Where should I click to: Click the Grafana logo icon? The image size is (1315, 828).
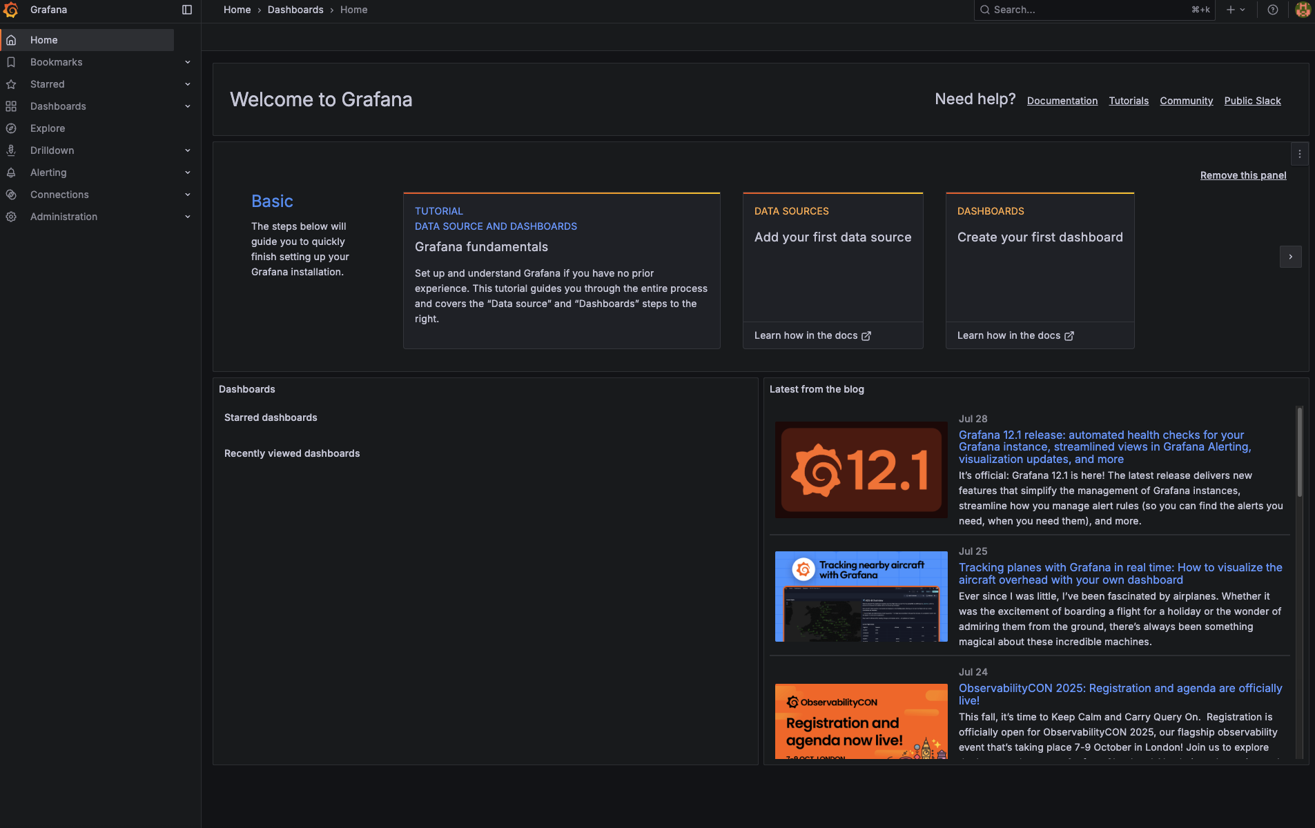tap(11, 10)
